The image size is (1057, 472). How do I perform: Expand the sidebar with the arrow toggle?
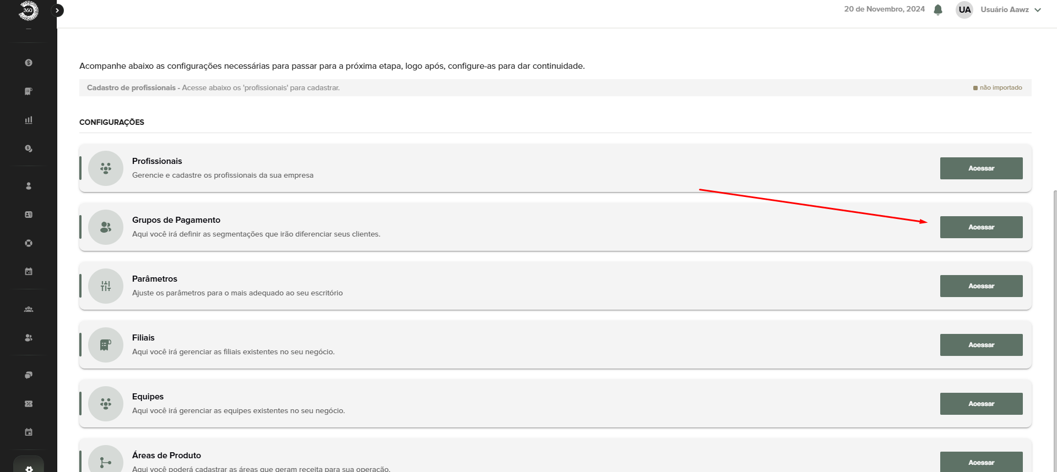click(x=57, y=10)
